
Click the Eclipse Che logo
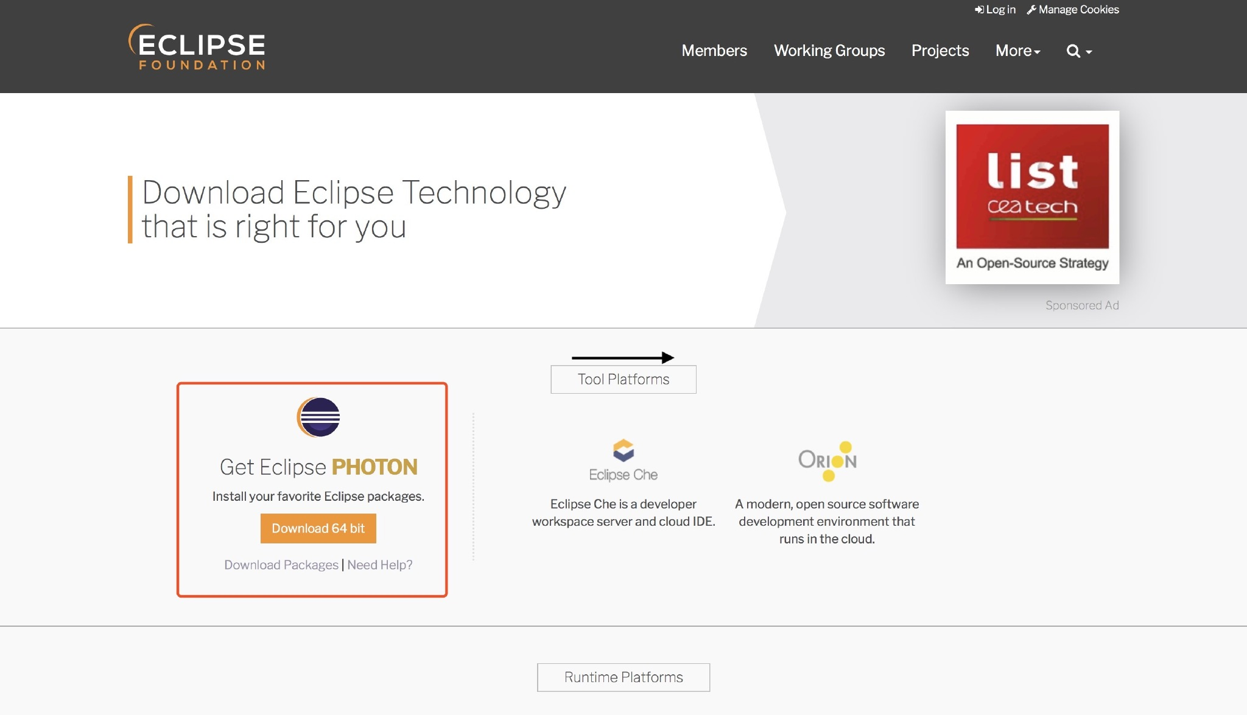(x=623, y=458)
